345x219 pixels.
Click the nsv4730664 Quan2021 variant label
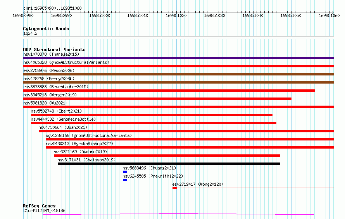coord(63,127)
